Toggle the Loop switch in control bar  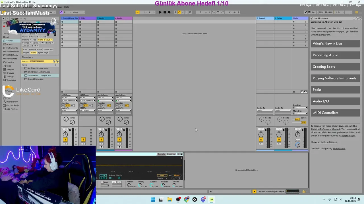[218, 12]
